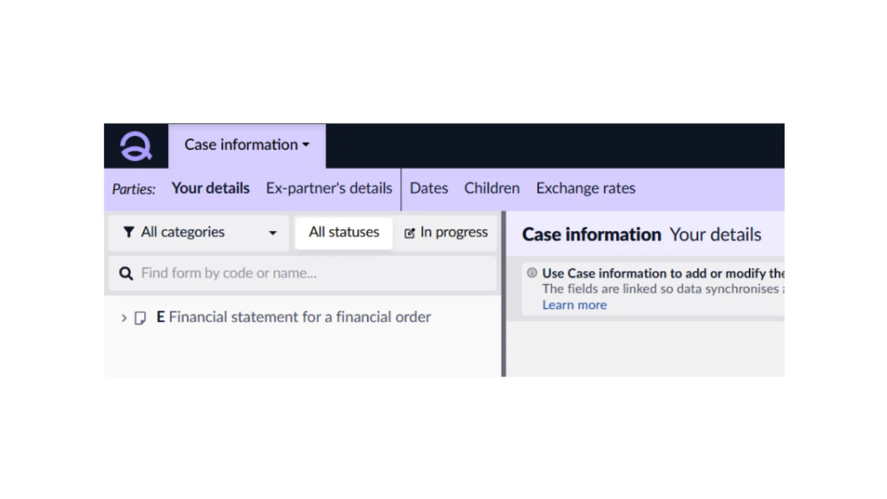Screen dimensions: 887x499
Task: Click the vertical panel divider bar
Action: tap(503, 294)
